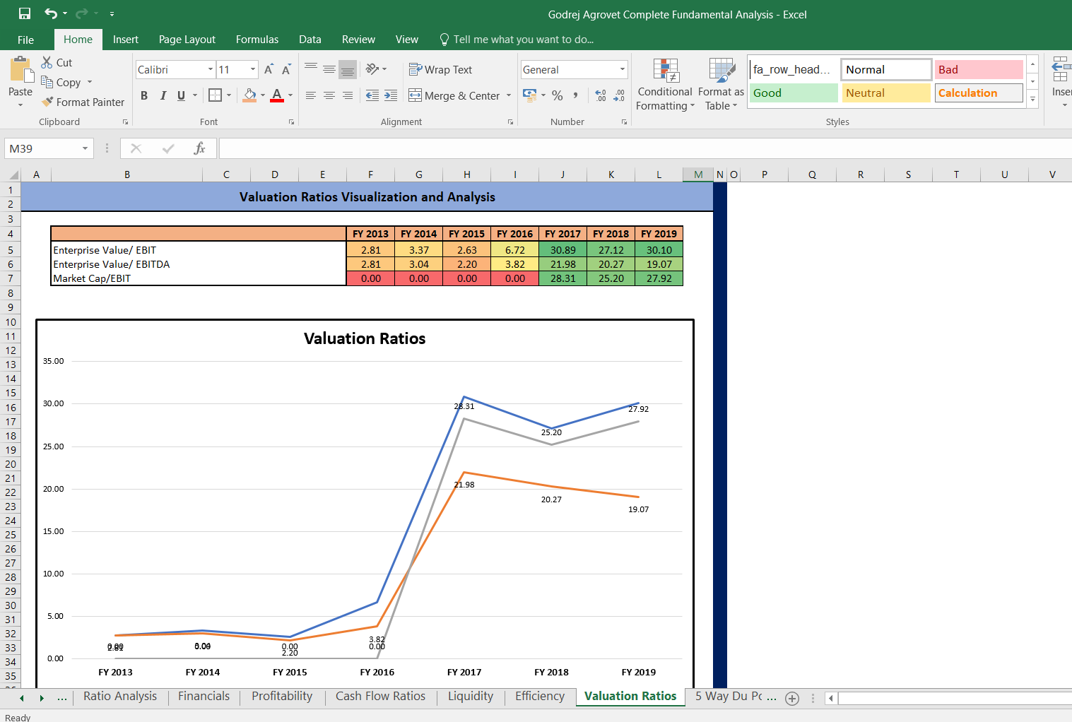Bottom-align cell contents icon
The image size is (1072, 722).
tap(348, 69)
